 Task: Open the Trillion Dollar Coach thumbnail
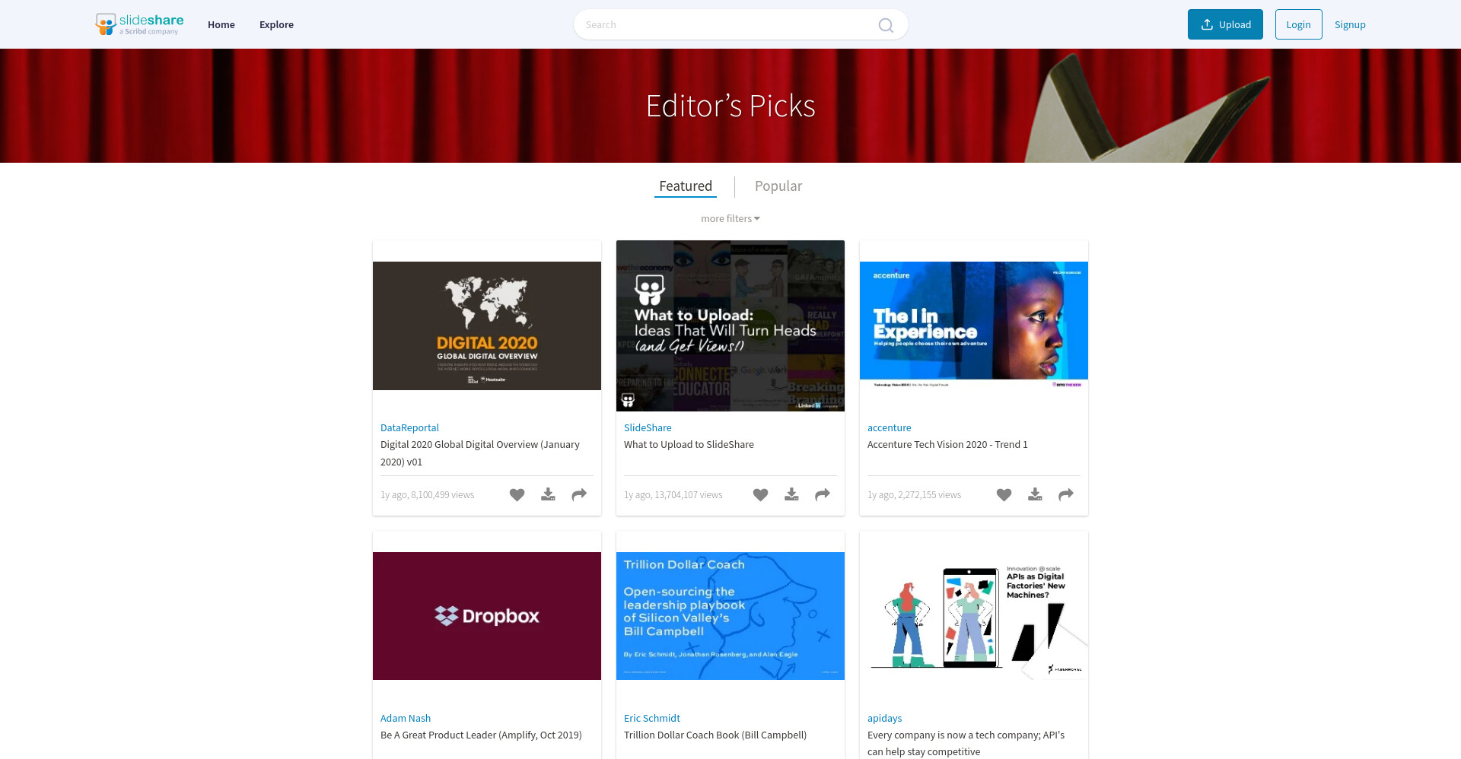[x=730, y=616]
